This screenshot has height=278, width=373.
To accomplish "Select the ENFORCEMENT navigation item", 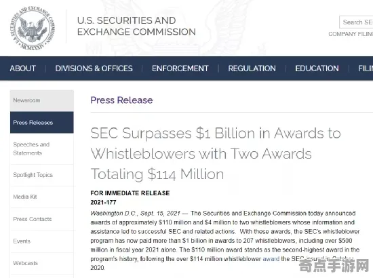I will 180,68.
